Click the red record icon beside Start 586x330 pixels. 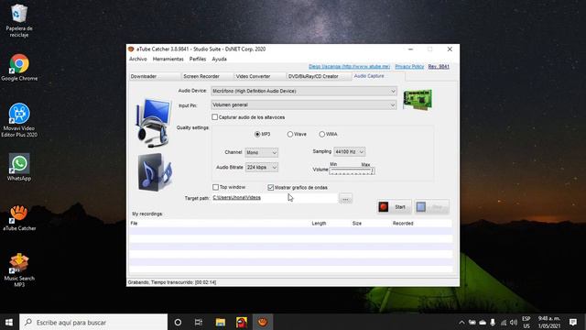(384, 207)
